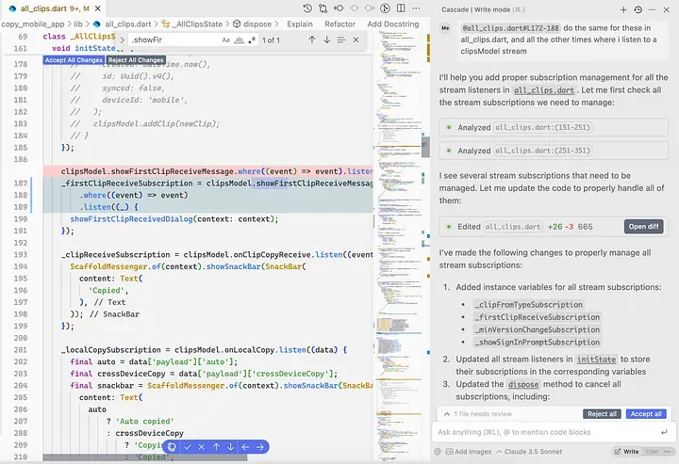Click the Explain code lens action

click(x=300, y=24)
